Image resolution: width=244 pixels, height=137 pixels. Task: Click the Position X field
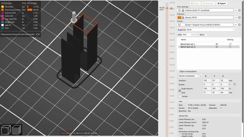click(x=207, y=80)
